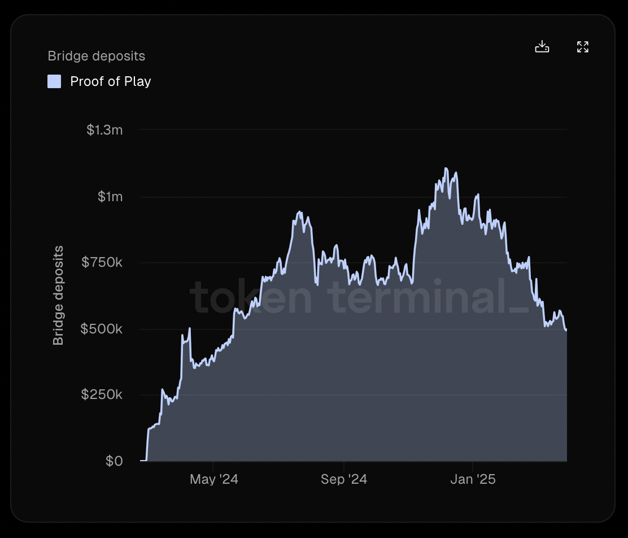Click the right end of the chart line

tap(566, 329)
